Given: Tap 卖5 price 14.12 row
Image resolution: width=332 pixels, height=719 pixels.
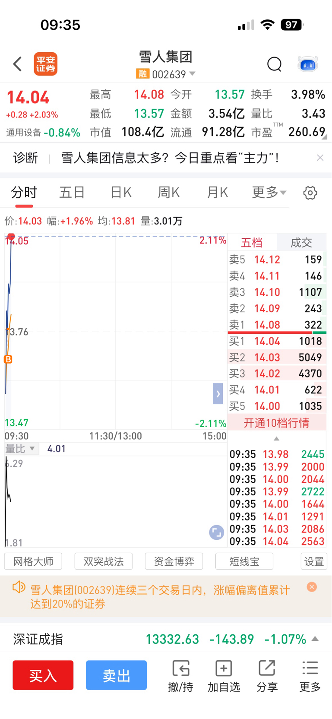Looking at the screenshot, I should (277, 260).
